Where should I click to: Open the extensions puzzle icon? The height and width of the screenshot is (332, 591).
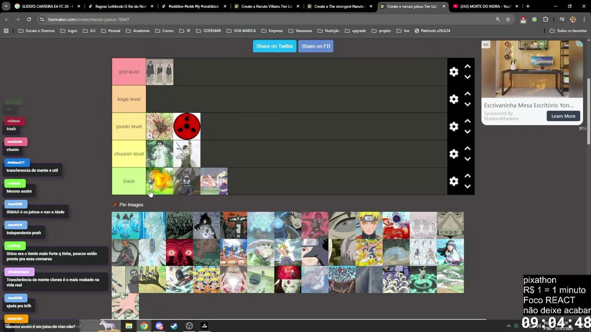tap(546, 19)
